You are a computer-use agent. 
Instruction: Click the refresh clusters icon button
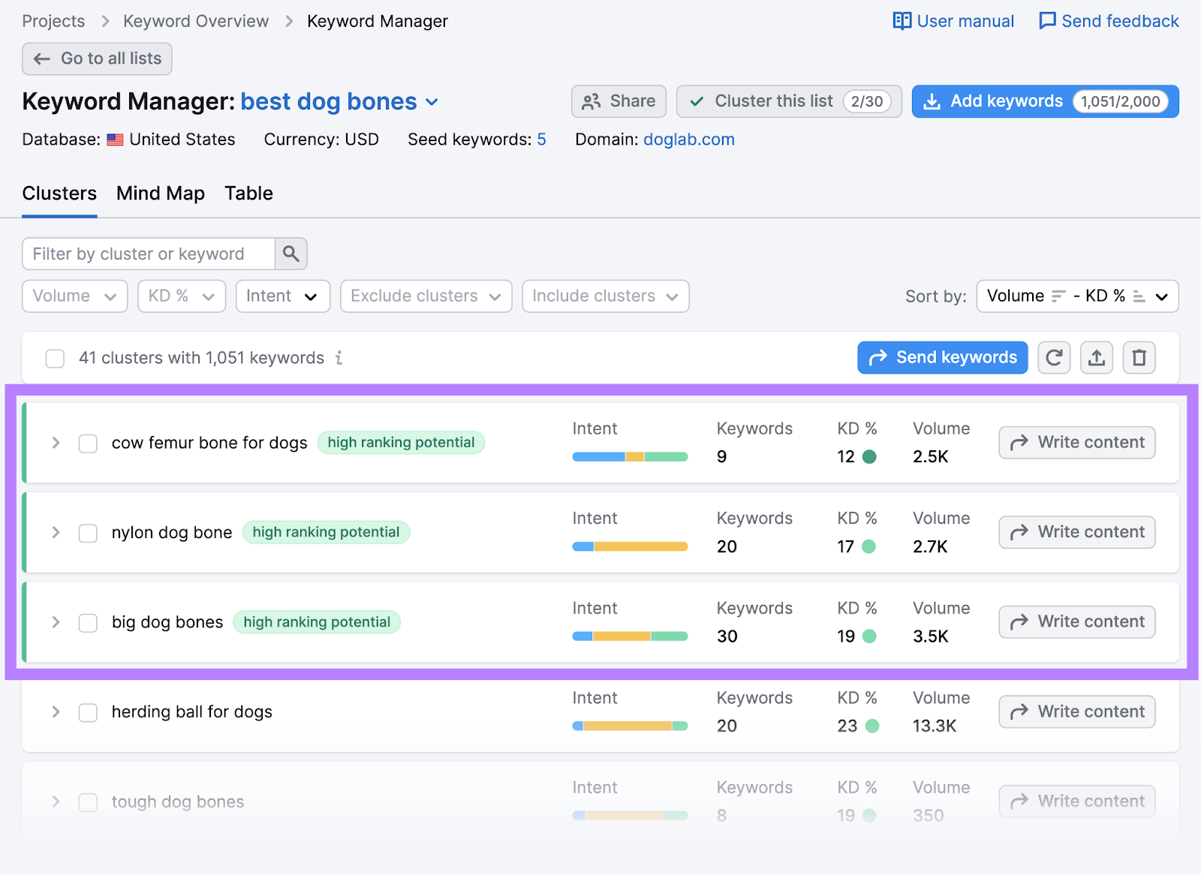click(x=1054, y=358)
